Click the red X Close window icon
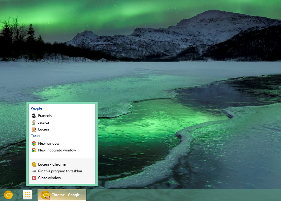Image resolution: width=281 pixels, height=201 pixels. [34, 178]
